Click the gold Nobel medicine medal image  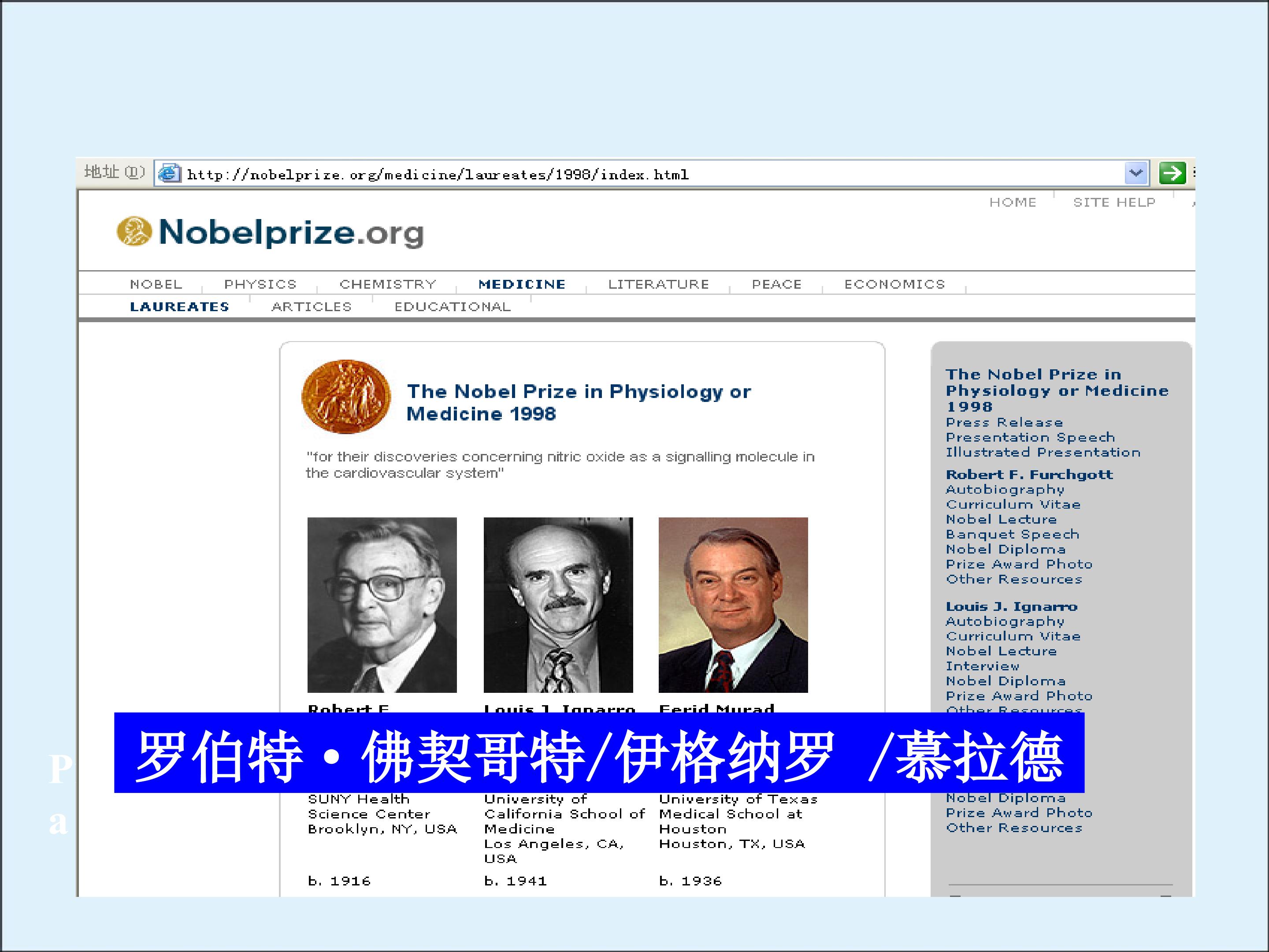pos(346,397)
